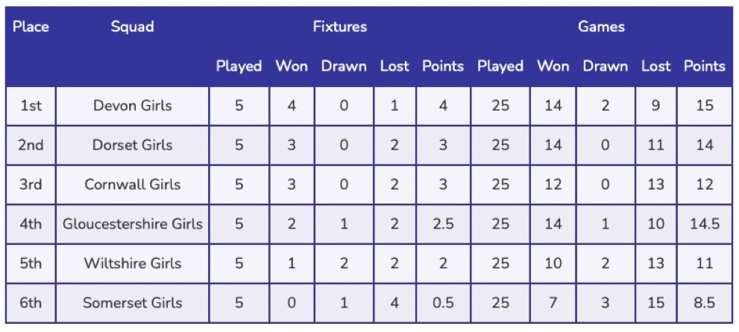Click the Squad column header
739x332 pixels.
(132, 27)
